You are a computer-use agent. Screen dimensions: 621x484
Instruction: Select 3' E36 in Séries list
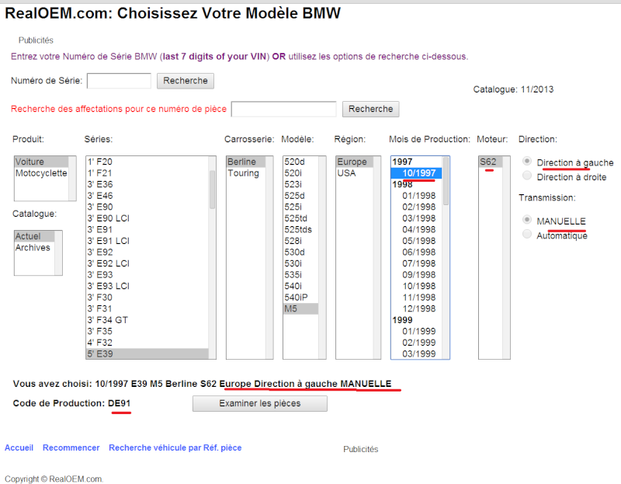click(147, 184)
